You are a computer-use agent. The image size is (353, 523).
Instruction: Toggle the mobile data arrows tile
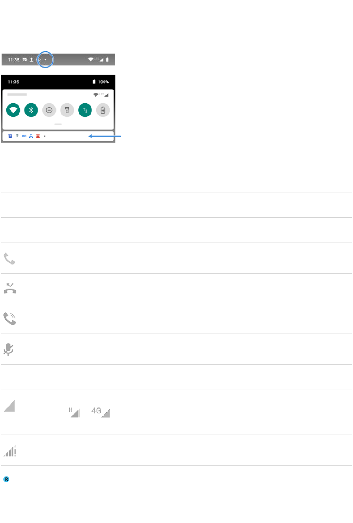(85, 110)
